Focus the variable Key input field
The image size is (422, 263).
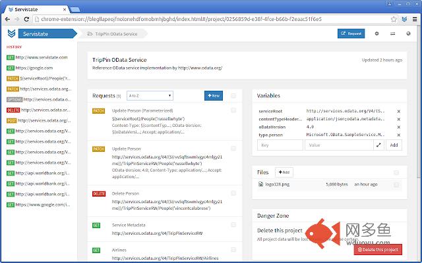(x=280, y=145)
